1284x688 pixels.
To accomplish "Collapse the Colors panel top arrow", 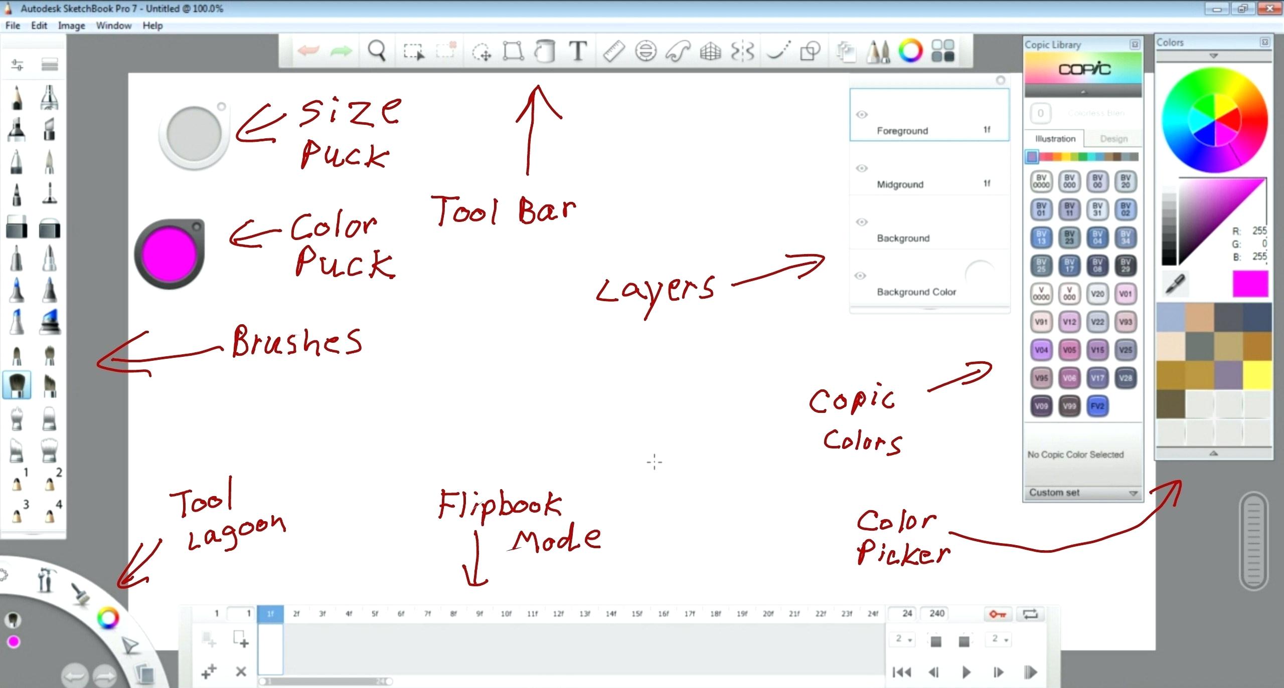I will (1213, 56).
